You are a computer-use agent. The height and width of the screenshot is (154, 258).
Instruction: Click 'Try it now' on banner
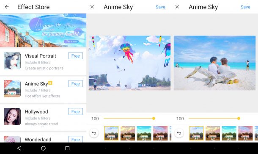click(x=71, y=41)
